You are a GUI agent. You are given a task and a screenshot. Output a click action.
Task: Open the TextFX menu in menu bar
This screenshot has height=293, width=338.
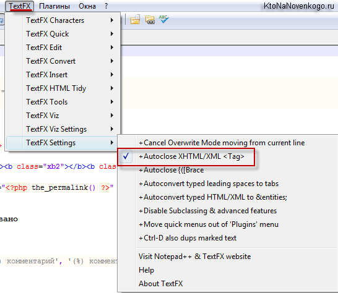coord(20,6)
